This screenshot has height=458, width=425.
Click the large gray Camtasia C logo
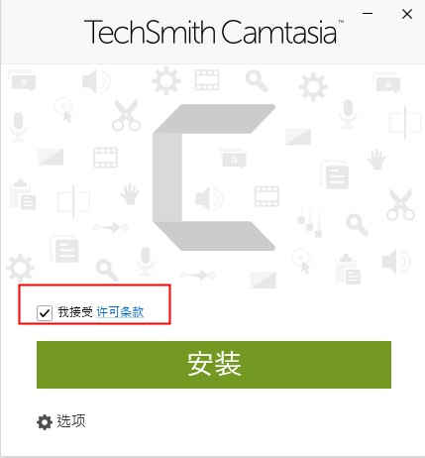coord(214,177)
